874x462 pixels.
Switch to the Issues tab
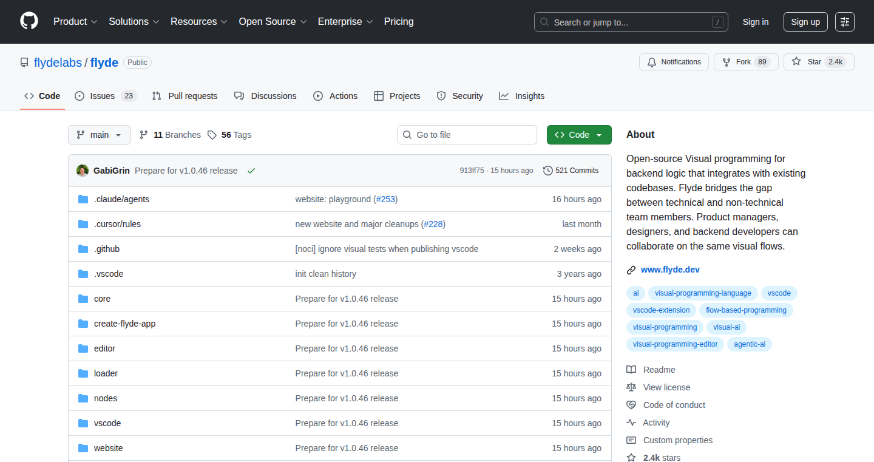106,96
